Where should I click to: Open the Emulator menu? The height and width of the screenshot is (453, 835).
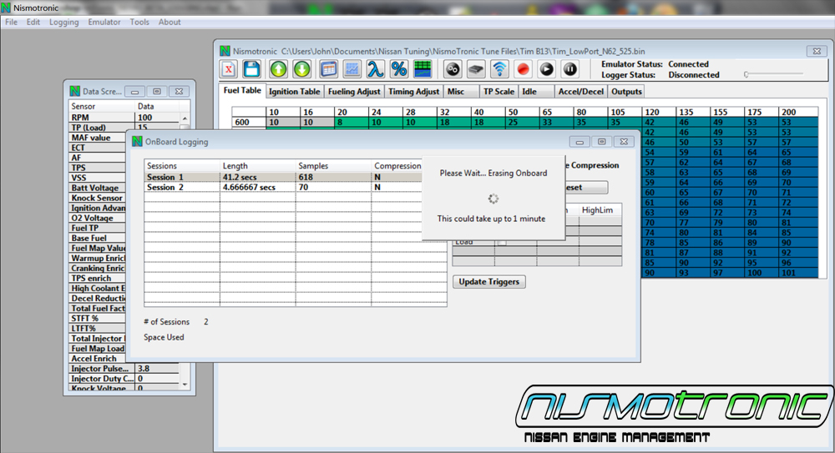click(x=104, y=23)
